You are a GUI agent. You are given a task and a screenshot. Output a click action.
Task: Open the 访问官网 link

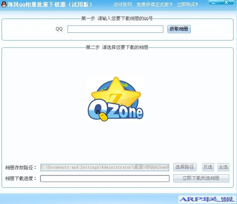123,5
